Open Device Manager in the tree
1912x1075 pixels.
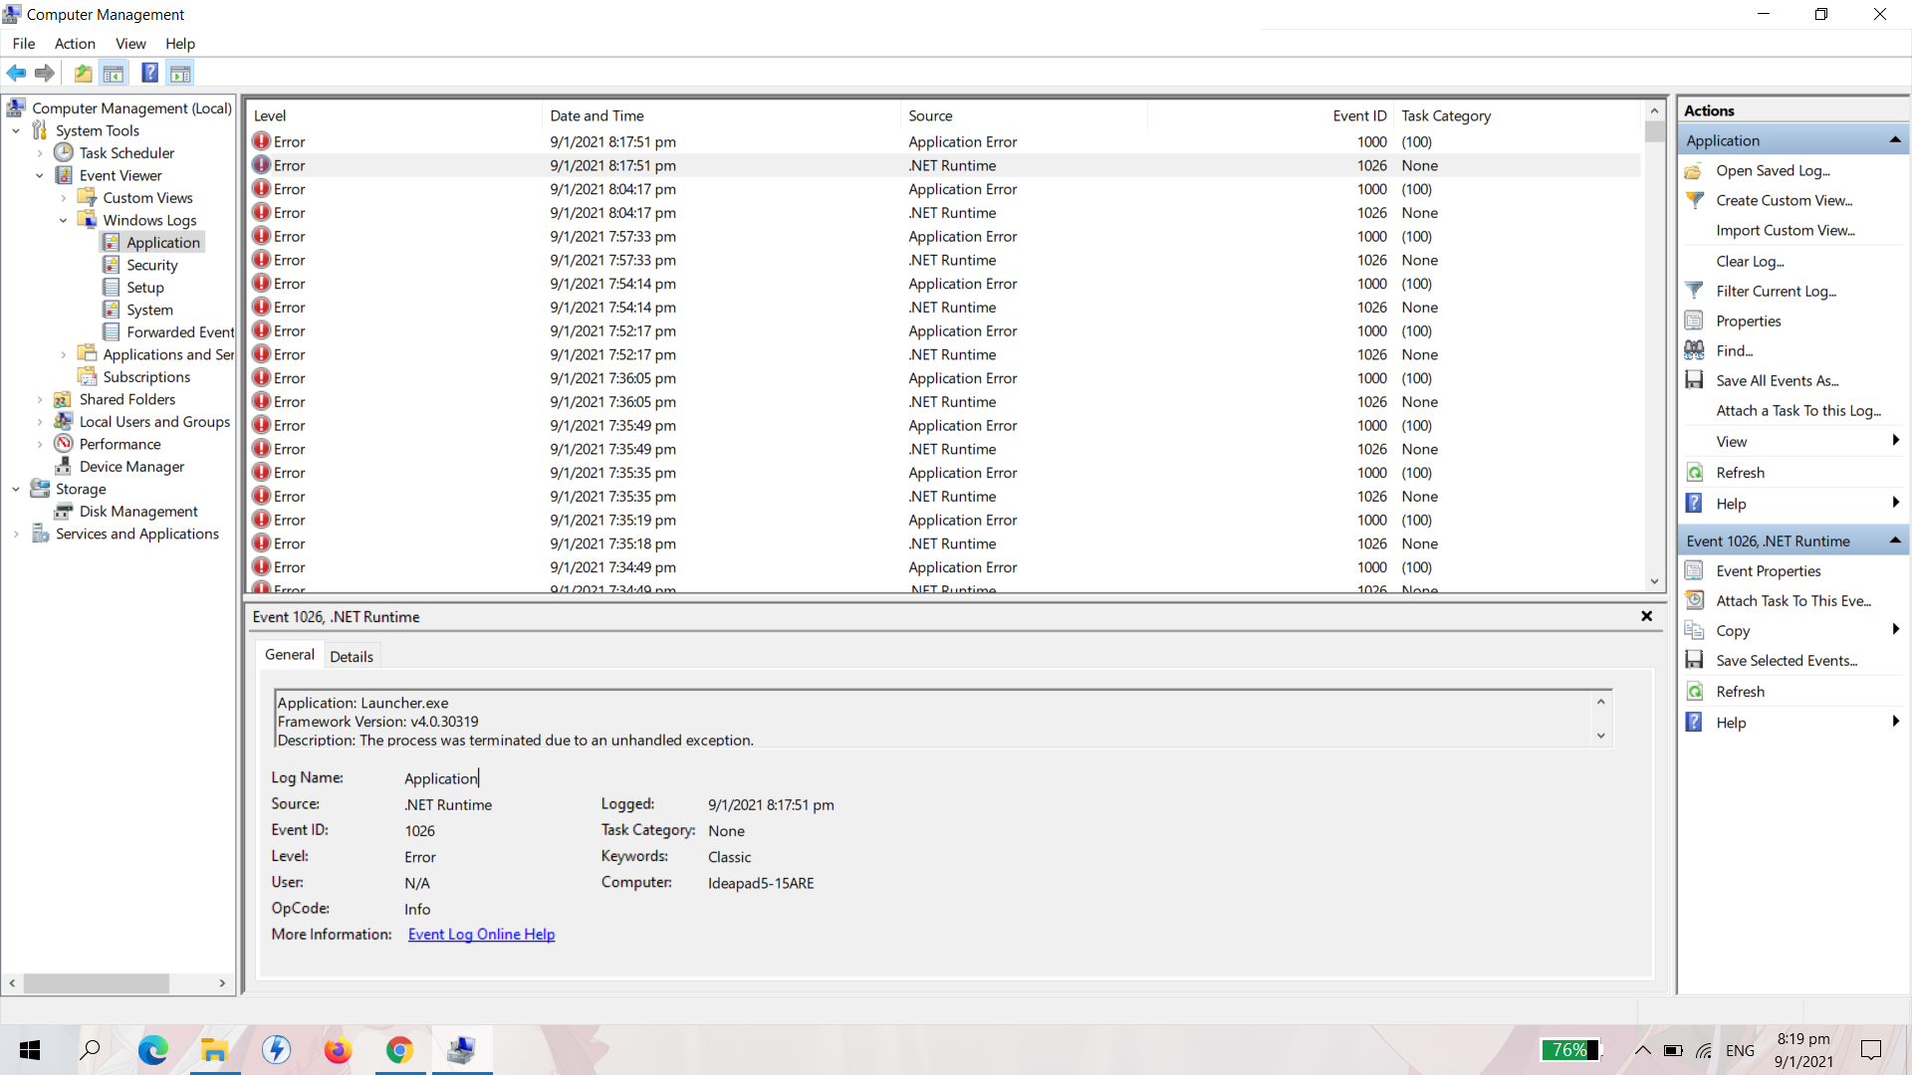[131, 467]
